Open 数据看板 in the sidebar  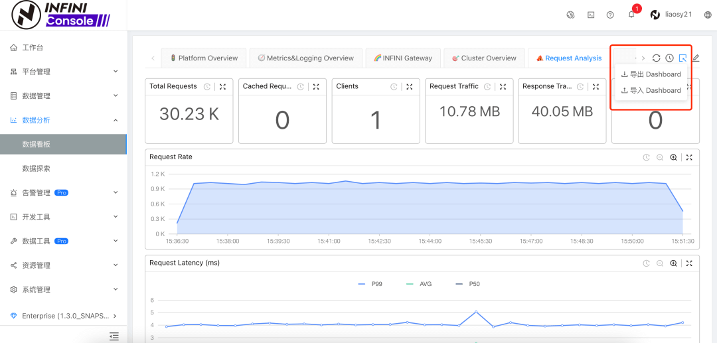pyautogui.click(x=63, y=145)
